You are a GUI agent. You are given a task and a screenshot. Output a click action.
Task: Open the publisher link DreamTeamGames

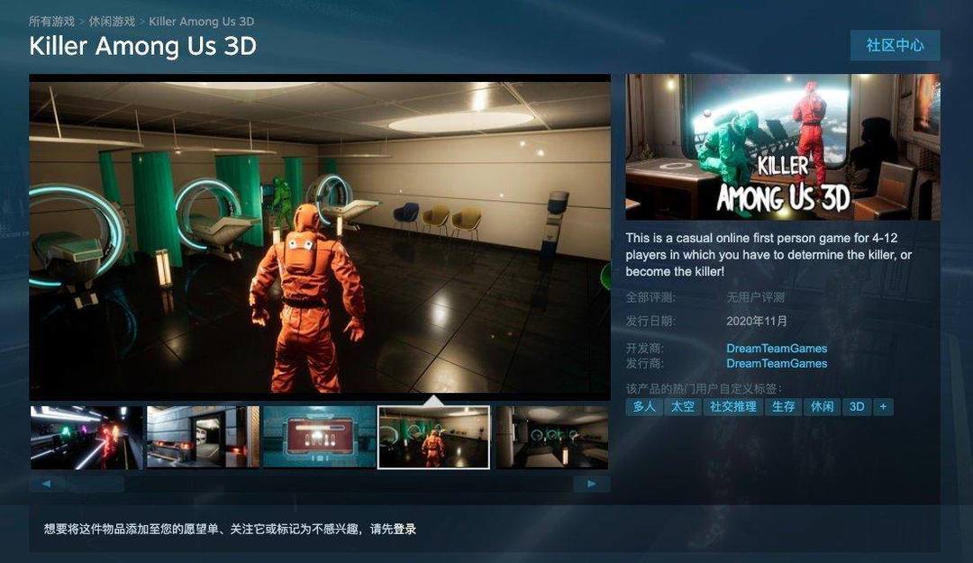[x=777, y=364]
